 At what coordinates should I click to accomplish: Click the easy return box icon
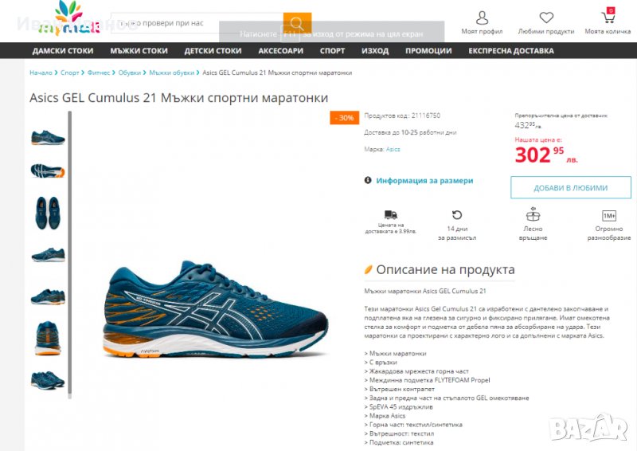pos(533,214)
